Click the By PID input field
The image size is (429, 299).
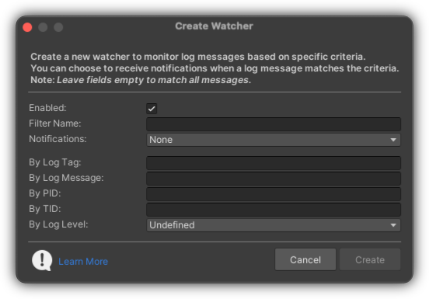[274, 194]
